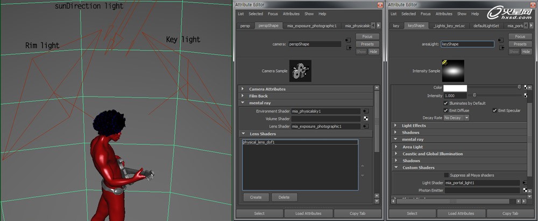This screenshot has height=221, width=538.
Task: Click output connection icon below camera name field
Action: pos(349,48)
